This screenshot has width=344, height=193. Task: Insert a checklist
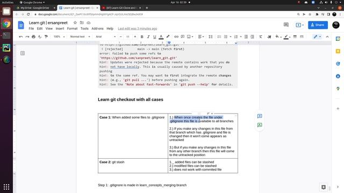tap(219, 36)
